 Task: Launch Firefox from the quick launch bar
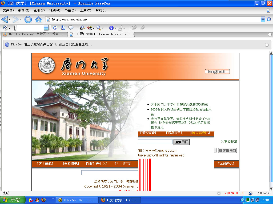(43, 200)
